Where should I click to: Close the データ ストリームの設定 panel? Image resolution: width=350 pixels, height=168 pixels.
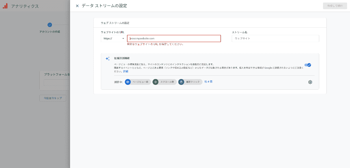(77, 6)
